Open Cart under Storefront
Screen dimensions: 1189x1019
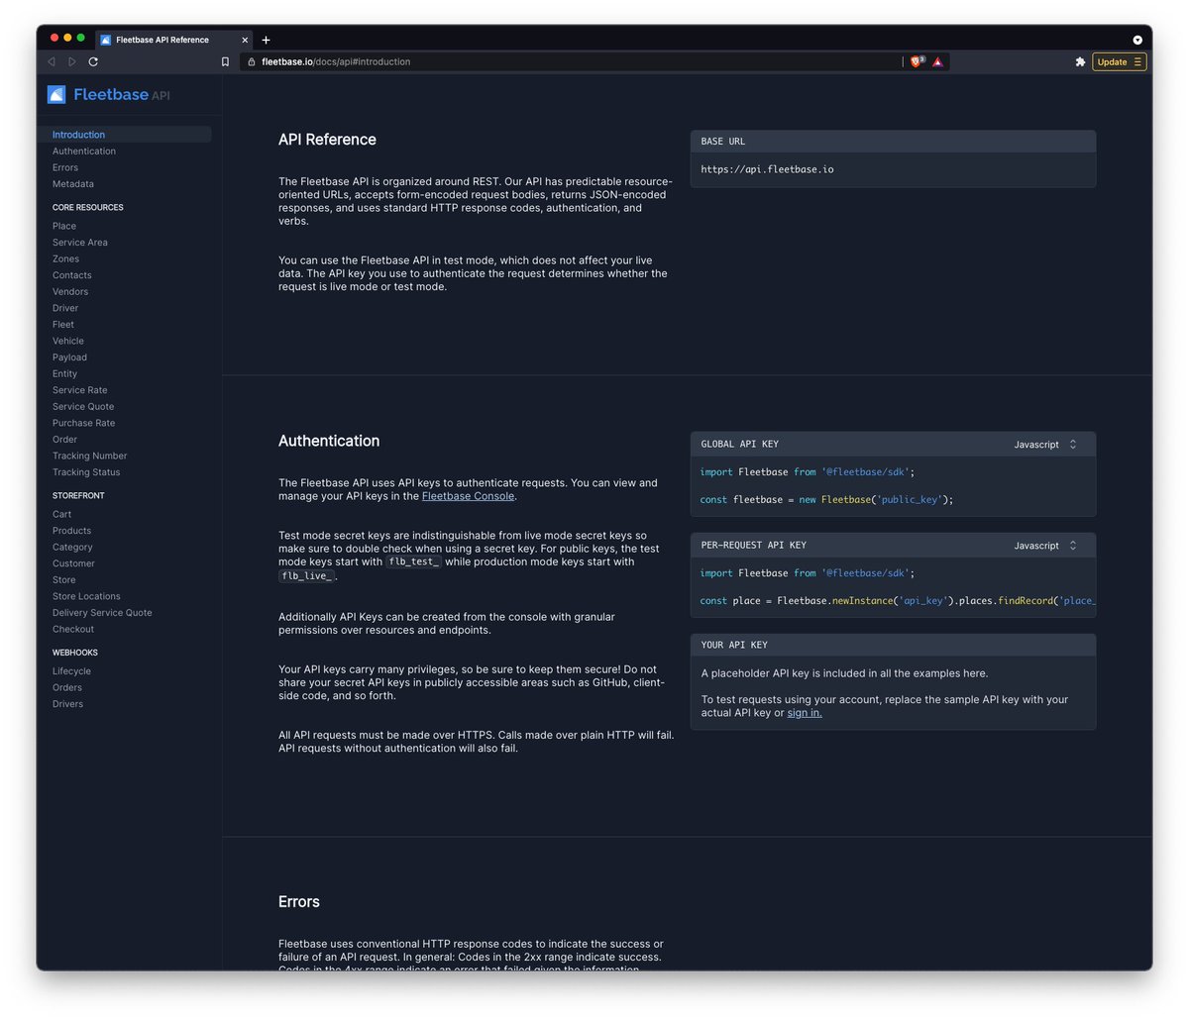tap(62, 514)
